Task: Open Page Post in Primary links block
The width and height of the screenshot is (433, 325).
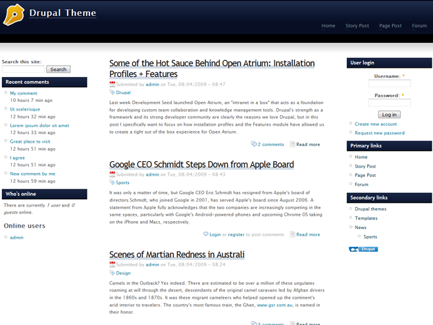Action: click(x=365, y=175)
